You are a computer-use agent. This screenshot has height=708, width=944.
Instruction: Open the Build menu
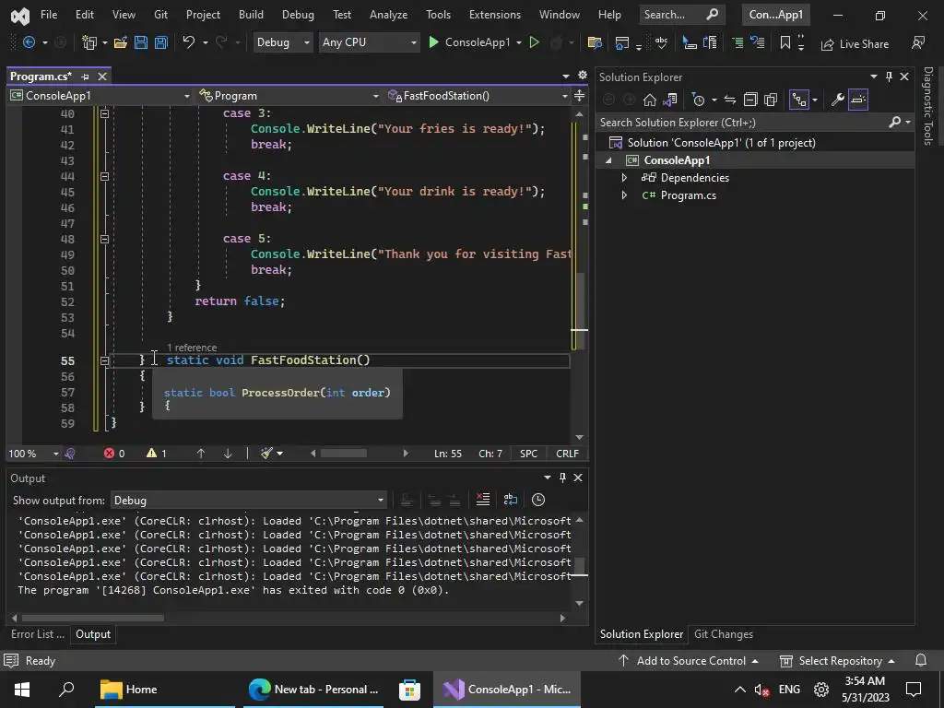pos(251,15)
